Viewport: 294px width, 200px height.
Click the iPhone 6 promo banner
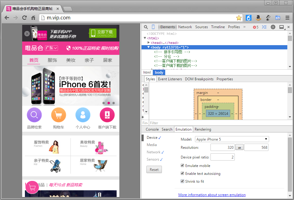71,86
